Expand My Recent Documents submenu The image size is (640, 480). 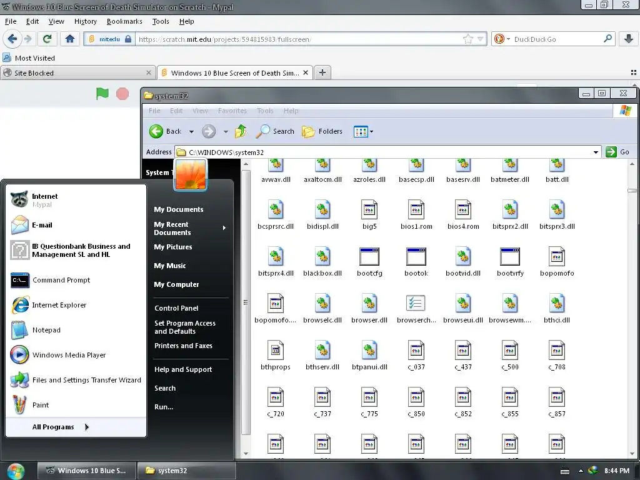(189, 228)
